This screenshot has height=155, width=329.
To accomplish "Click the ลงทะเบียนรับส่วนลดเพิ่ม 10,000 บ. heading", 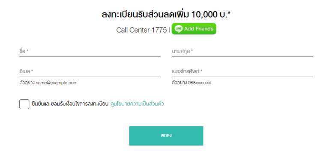I will coord(166,15).
